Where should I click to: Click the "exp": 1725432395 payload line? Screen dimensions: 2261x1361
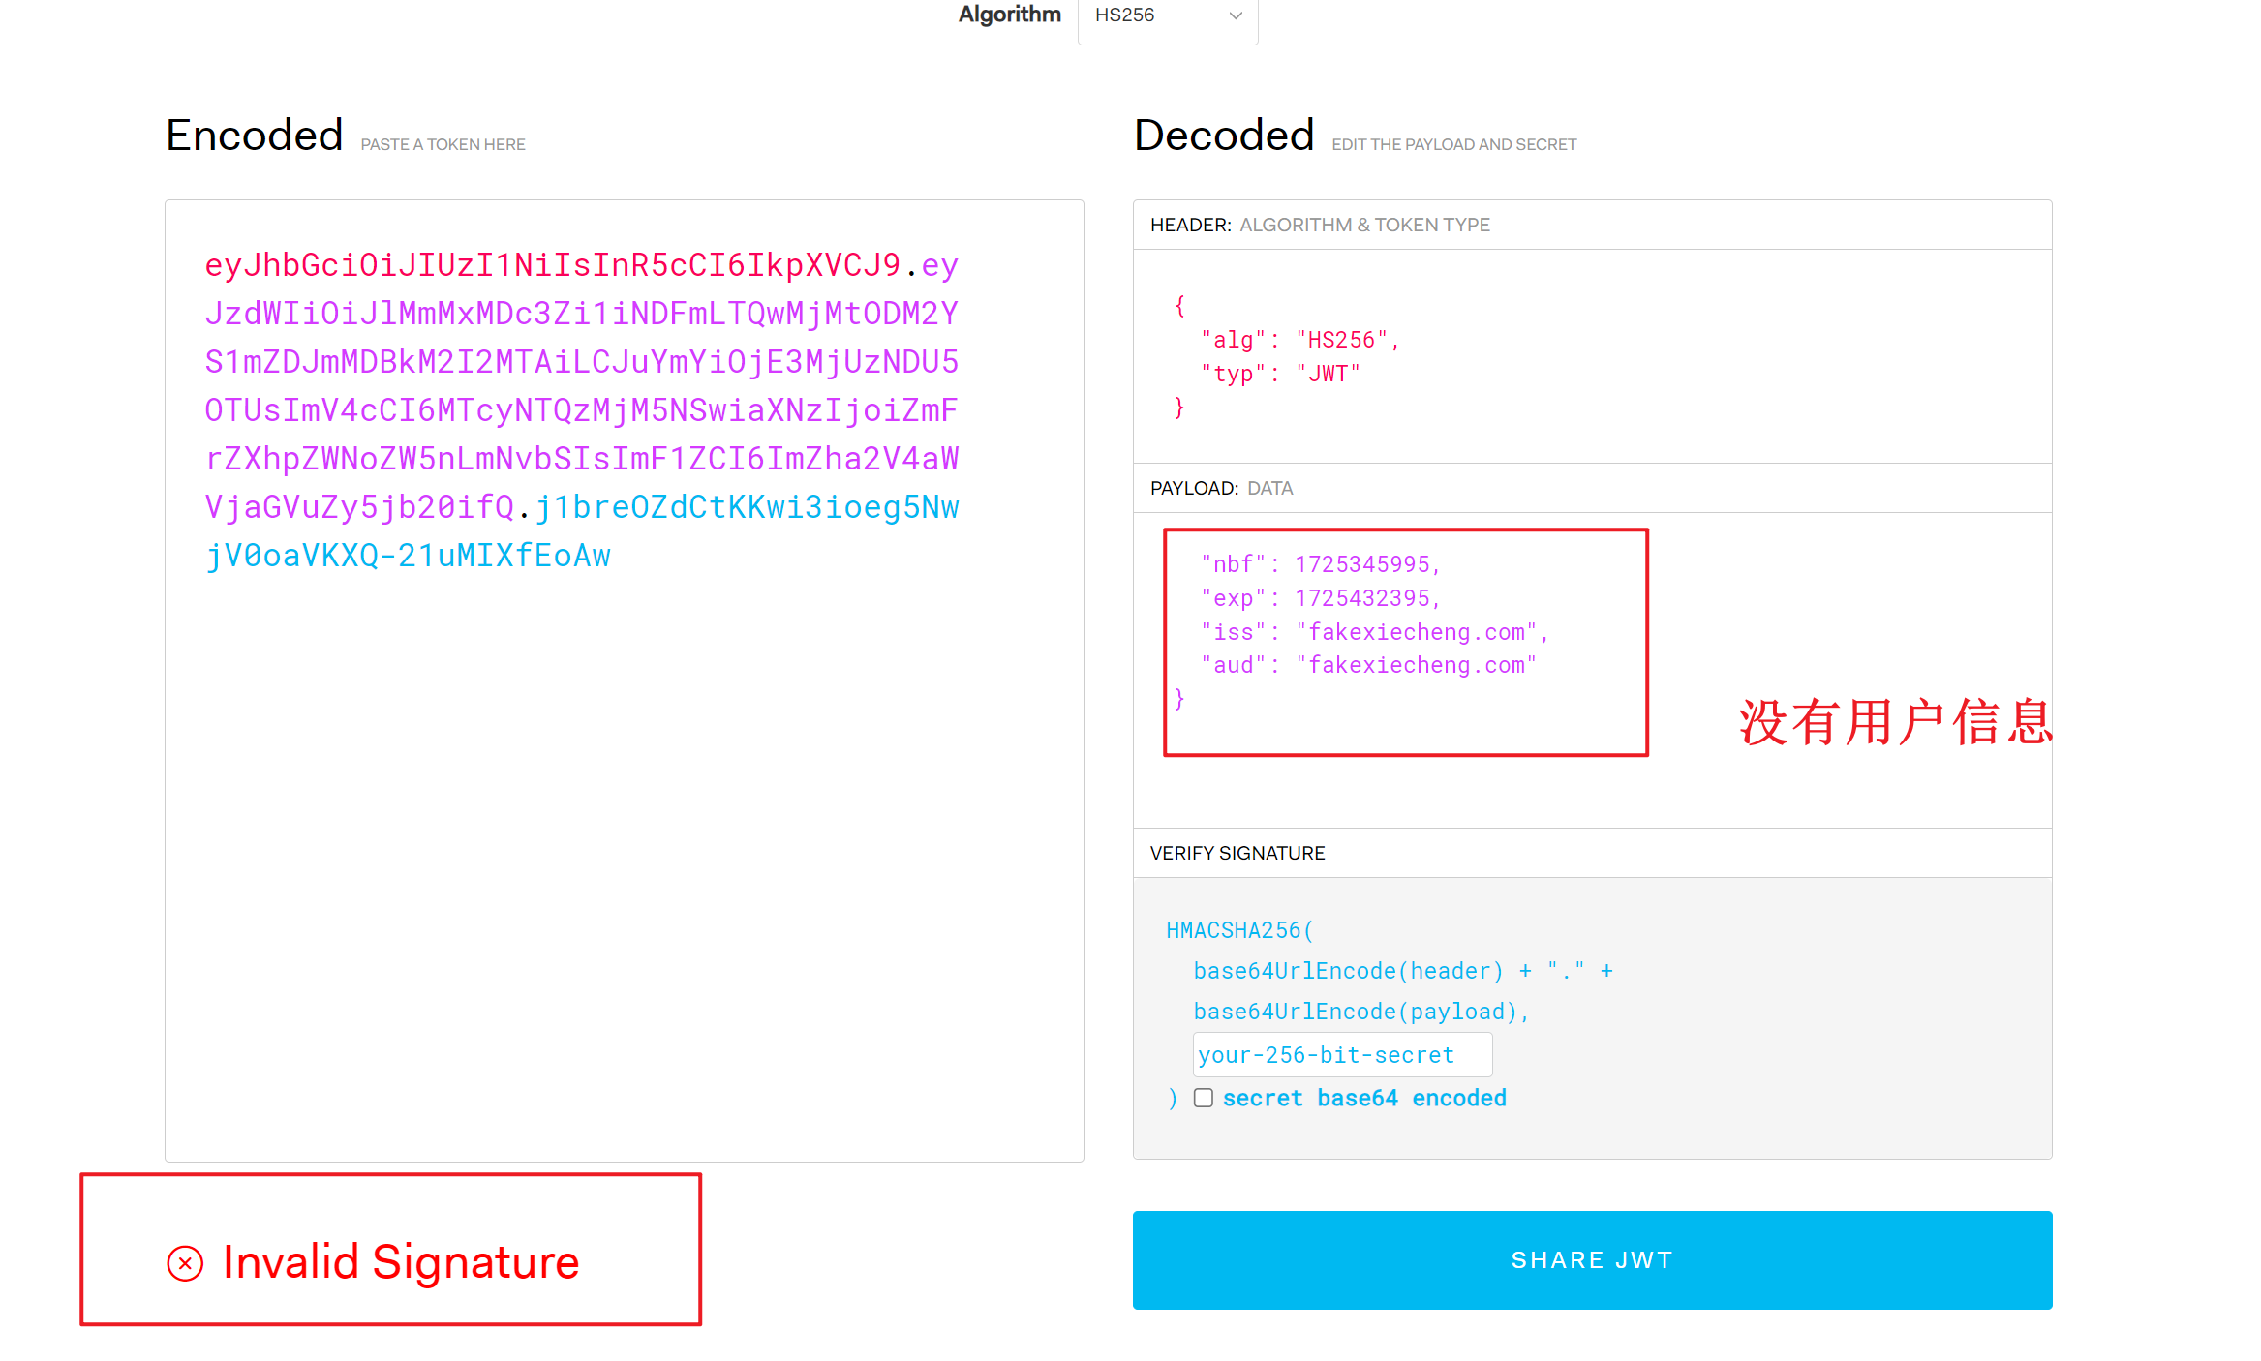tap(1321, 598)
